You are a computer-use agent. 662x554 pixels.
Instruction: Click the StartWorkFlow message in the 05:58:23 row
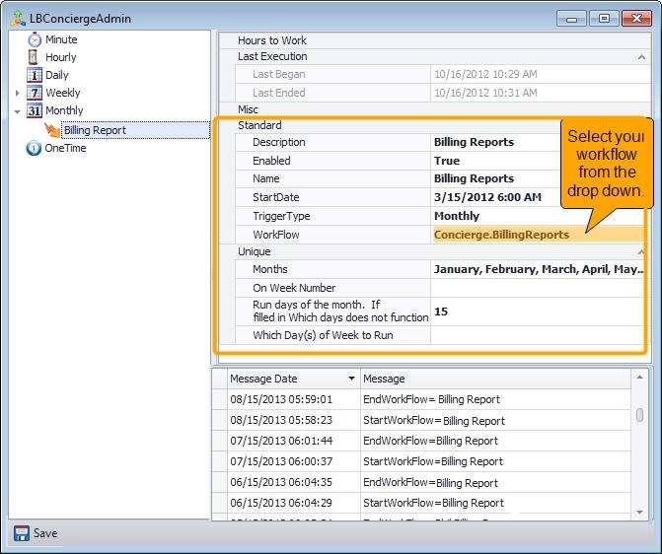coord(433,420)
